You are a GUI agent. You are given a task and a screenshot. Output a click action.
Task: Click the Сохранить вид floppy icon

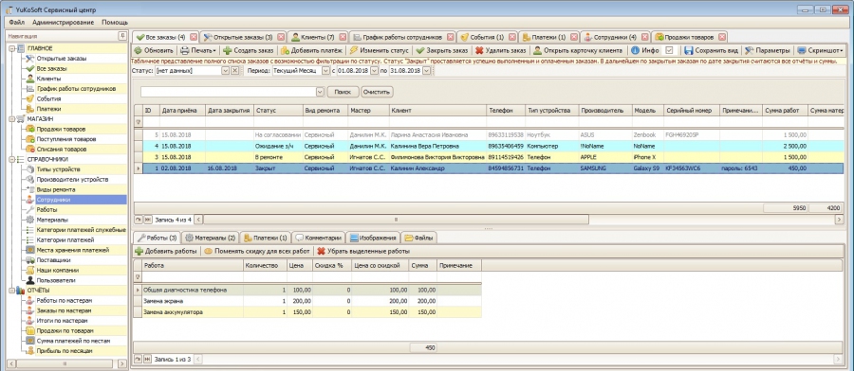(x=689, y=50)
